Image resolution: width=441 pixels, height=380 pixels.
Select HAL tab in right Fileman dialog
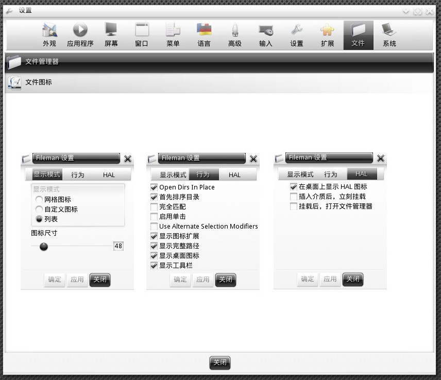pyautogui.click(x=362, y=174)
